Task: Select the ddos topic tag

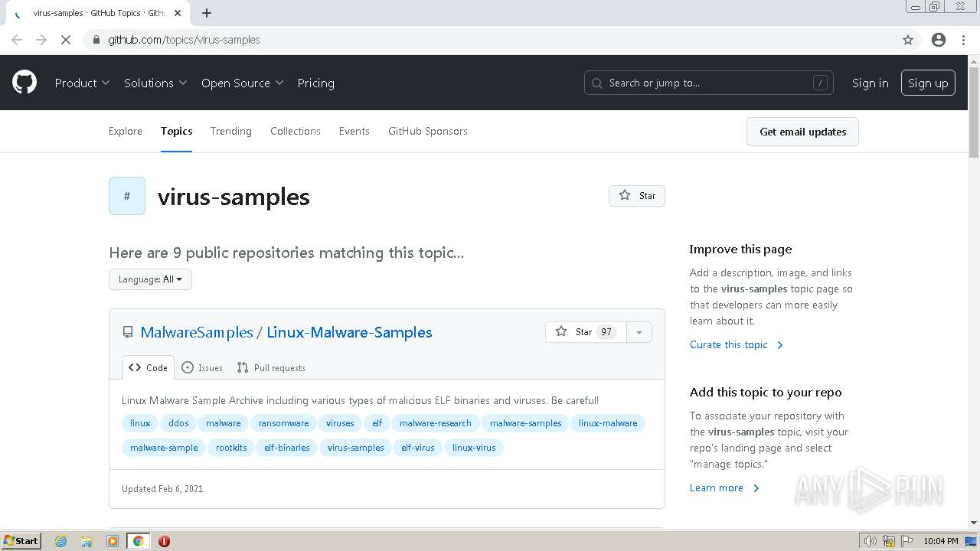Action: pyautogui.click(x=178, y=423)
